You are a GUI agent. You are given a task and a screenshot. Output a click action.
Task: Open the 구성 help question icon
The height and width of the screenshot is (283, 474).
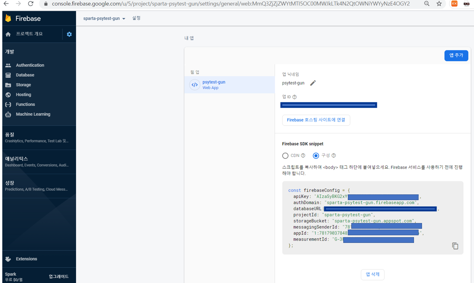334,155
